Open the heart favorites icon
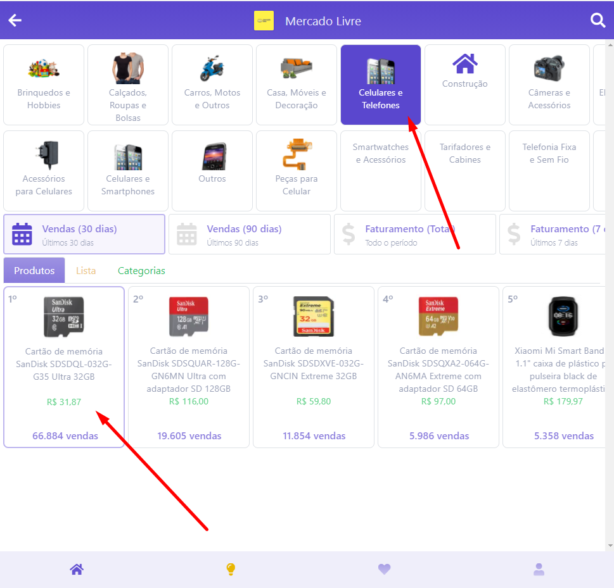Image resolution: width=614 pixels, height=588 pixels. (384, 569)
